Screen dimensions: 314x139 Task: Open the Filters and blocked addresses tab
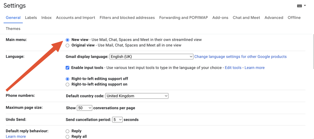[127, 18]
